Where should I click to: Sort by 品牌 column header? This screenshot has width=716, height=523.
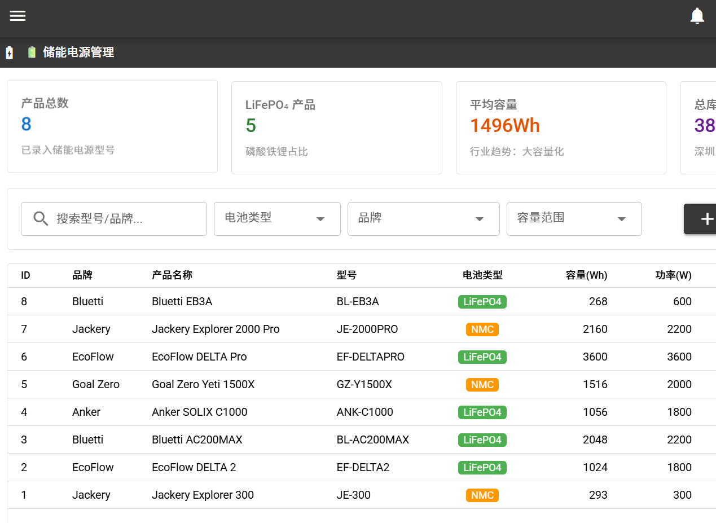tap(82, 275)
